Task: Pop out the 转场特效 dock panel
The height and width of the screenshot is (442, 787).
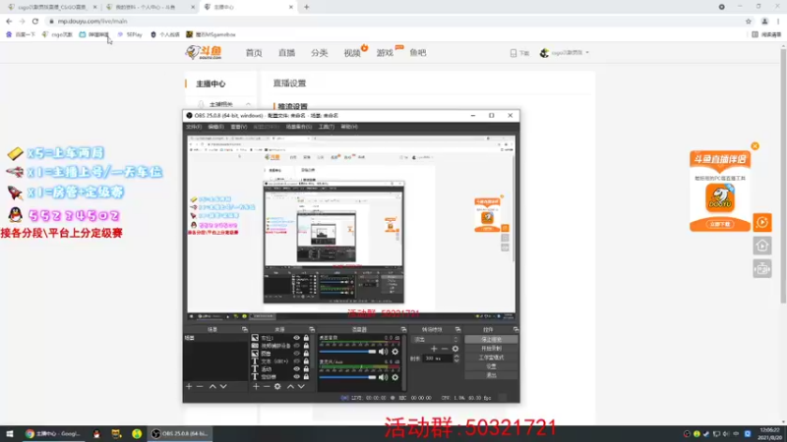Action: click(x=457, y=329)
